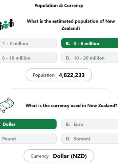The width and height of the screenshot is (118, 165).
Task: Click the currency used in New Zealand question
Action: click(x=71, y=106)
